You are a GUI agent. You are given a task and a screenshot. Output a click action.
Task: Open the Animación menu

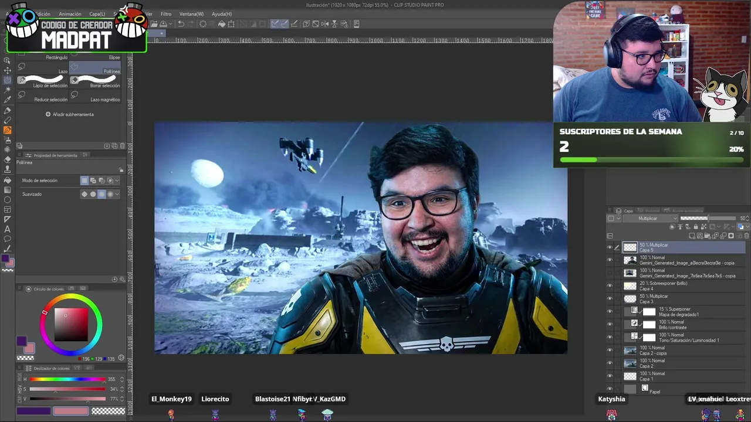pos(70,14)
